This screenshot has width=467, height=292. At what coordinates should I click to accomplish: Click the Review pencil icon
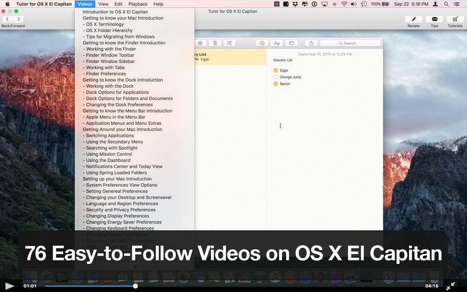coord(413,19)
